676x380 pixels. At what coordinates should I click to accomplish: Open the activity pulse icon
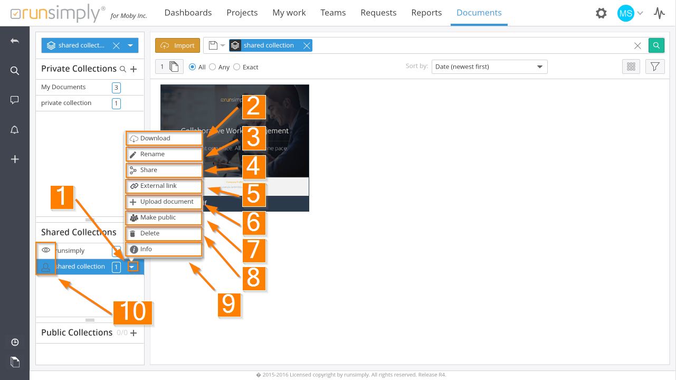coord(659,13)
